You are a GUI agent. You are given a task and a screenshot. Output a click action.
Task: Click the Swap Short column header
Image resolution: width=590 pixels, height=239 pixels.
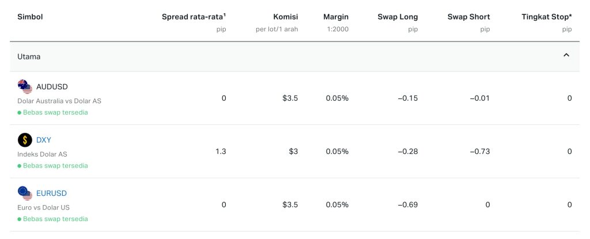click(x=468, y=17)
